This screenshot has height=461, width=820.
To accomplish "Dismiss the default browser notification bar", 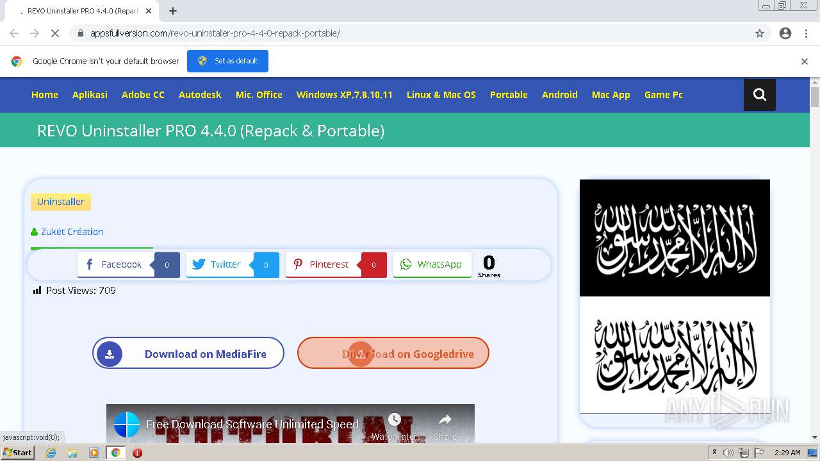I will pyautogui.click(x=805, y=61).
